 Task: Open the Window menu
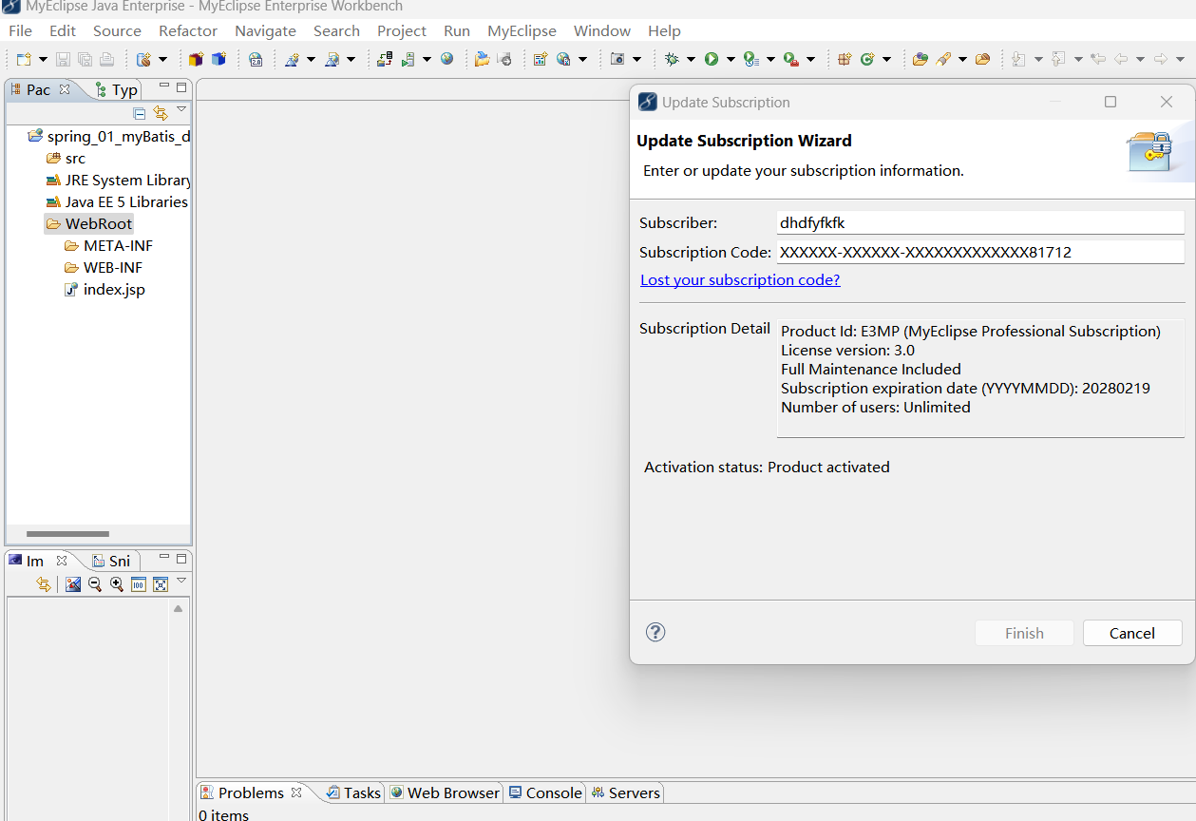point(602,30)
